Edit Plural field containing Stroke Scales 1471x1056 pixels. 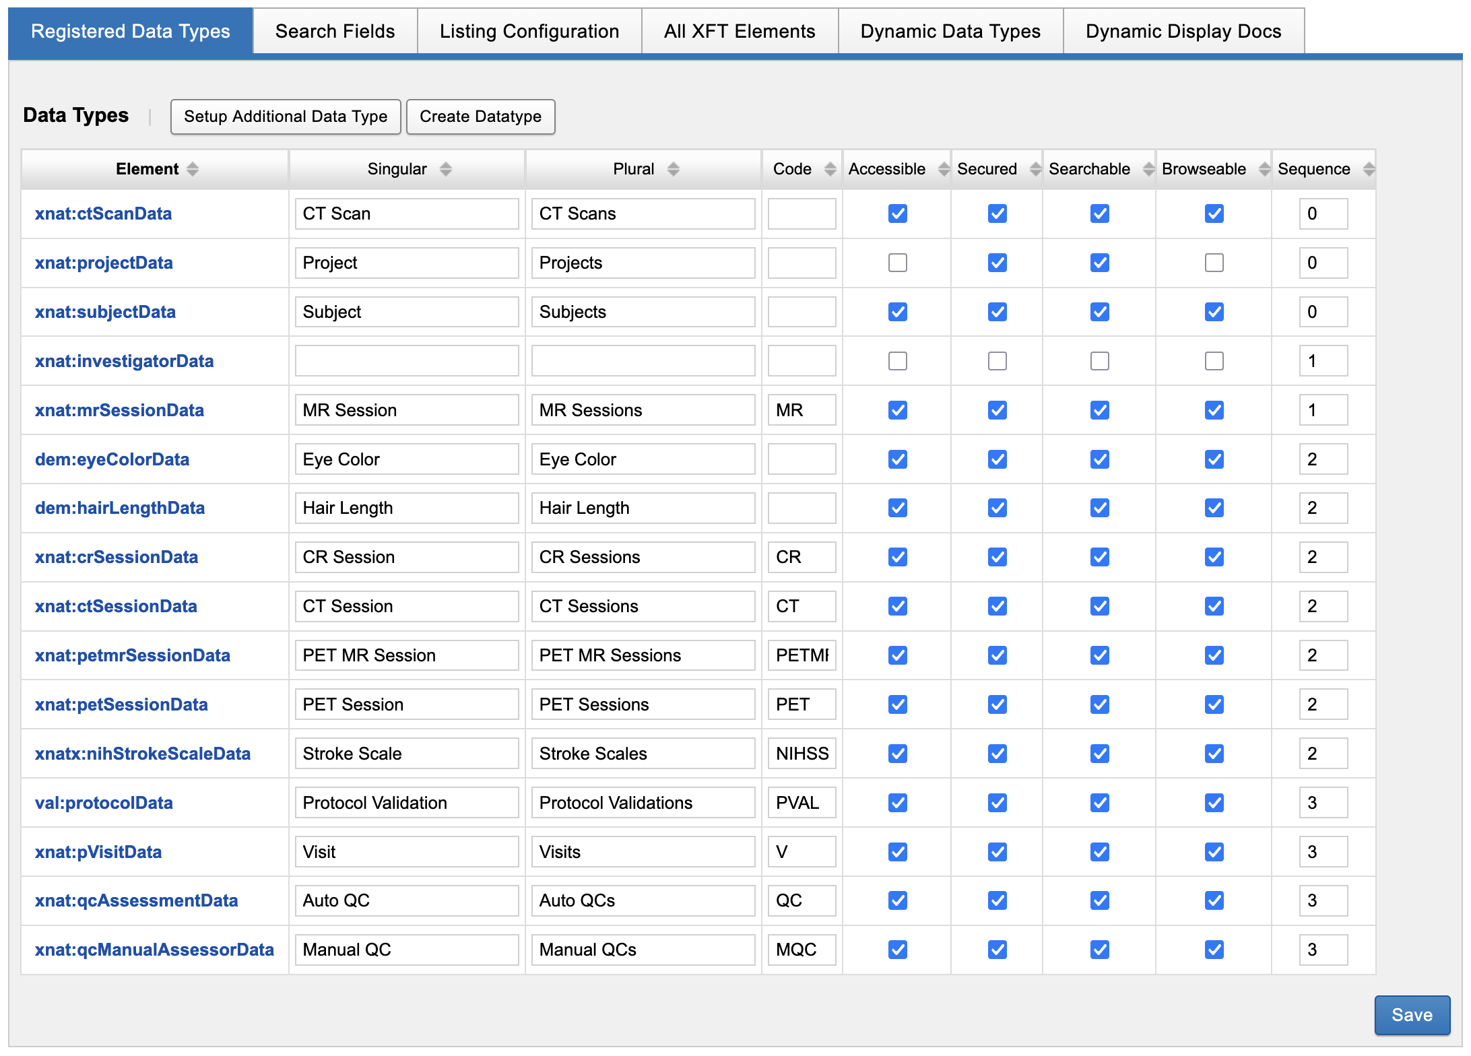click(x=643, y=754)
